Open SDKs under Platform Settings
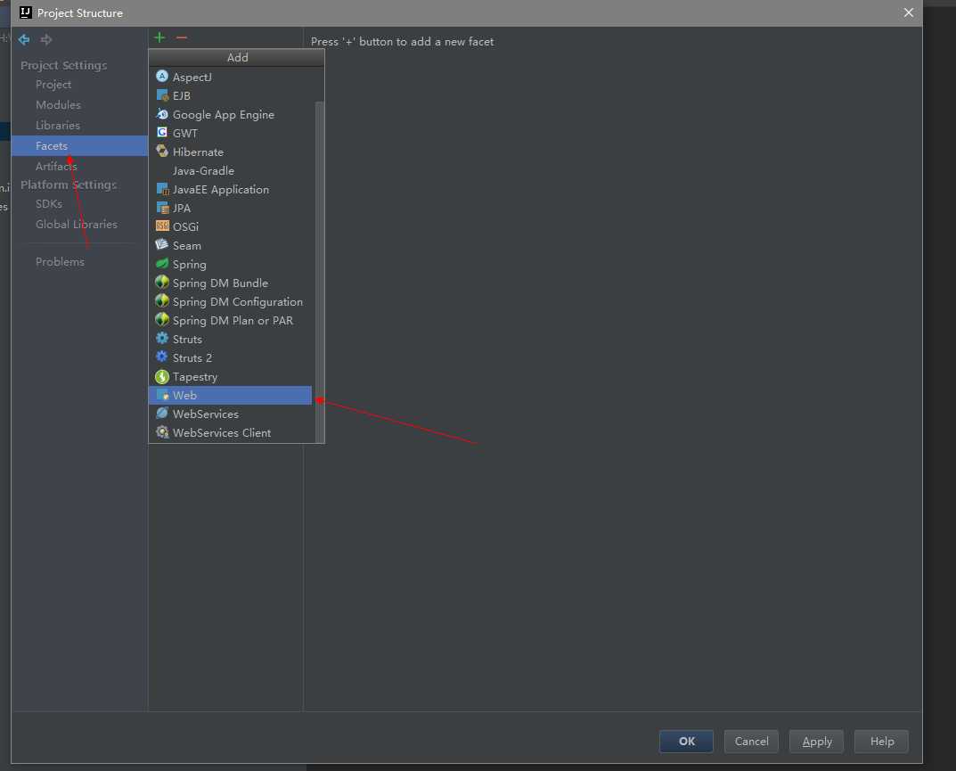 (49, 204)
